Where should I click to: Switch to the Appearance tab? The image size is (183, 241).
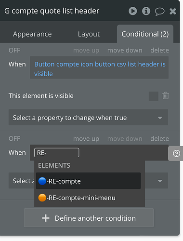pos(32,34)
